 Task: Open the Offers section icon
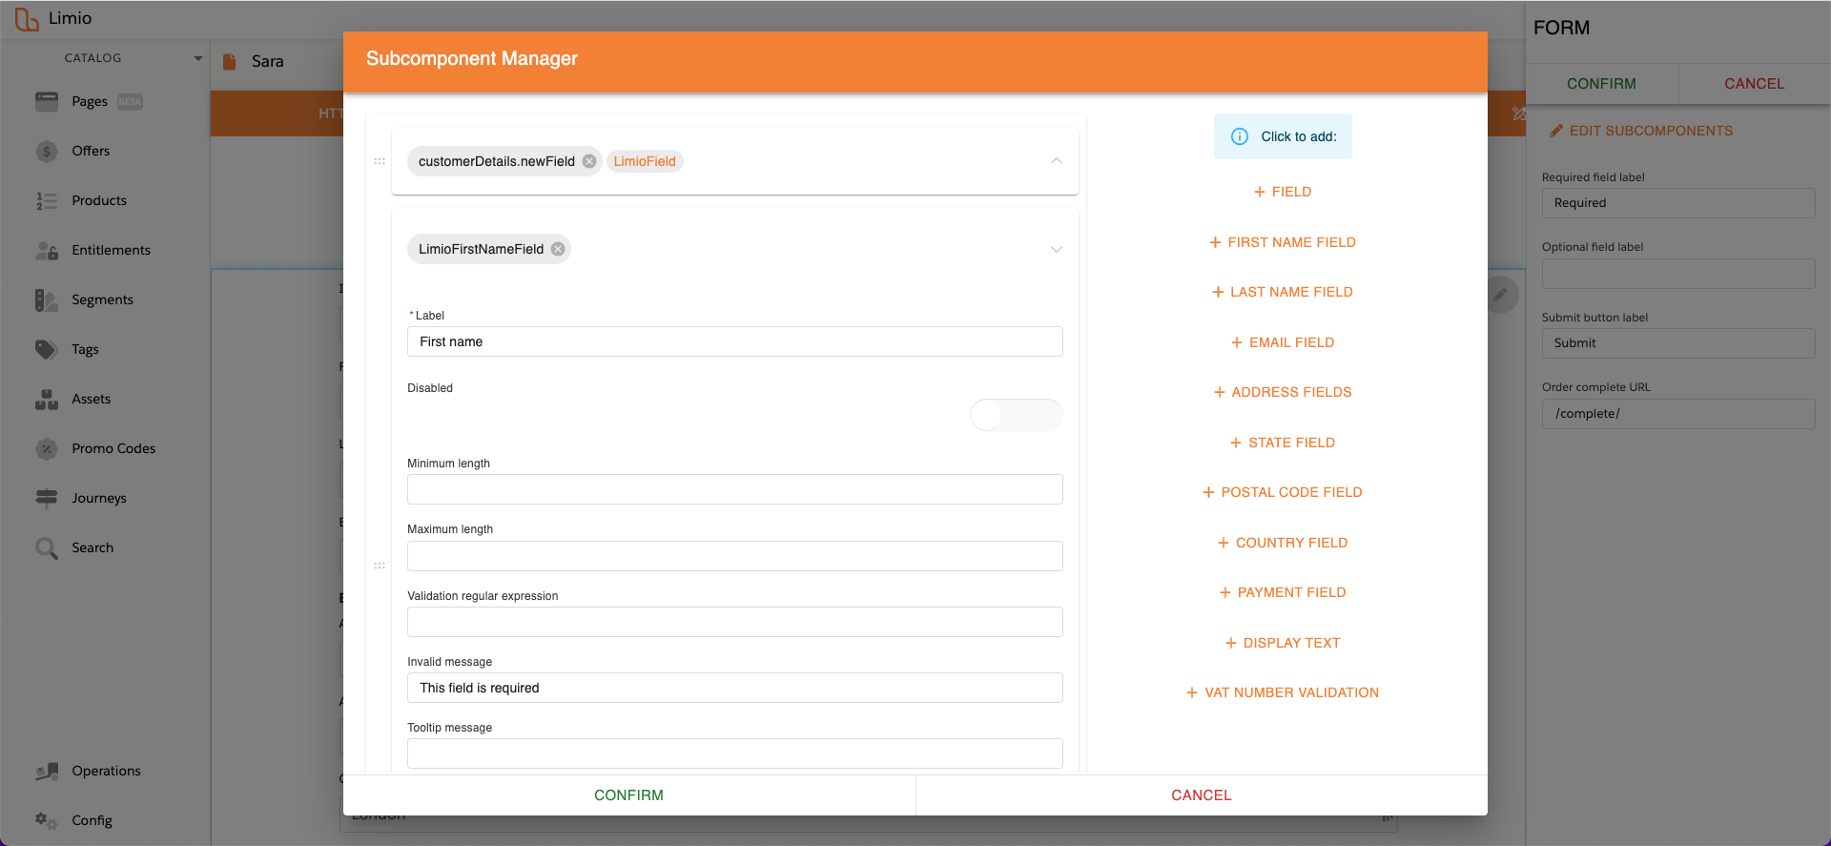pyautogui.click(x=46, y=151)
